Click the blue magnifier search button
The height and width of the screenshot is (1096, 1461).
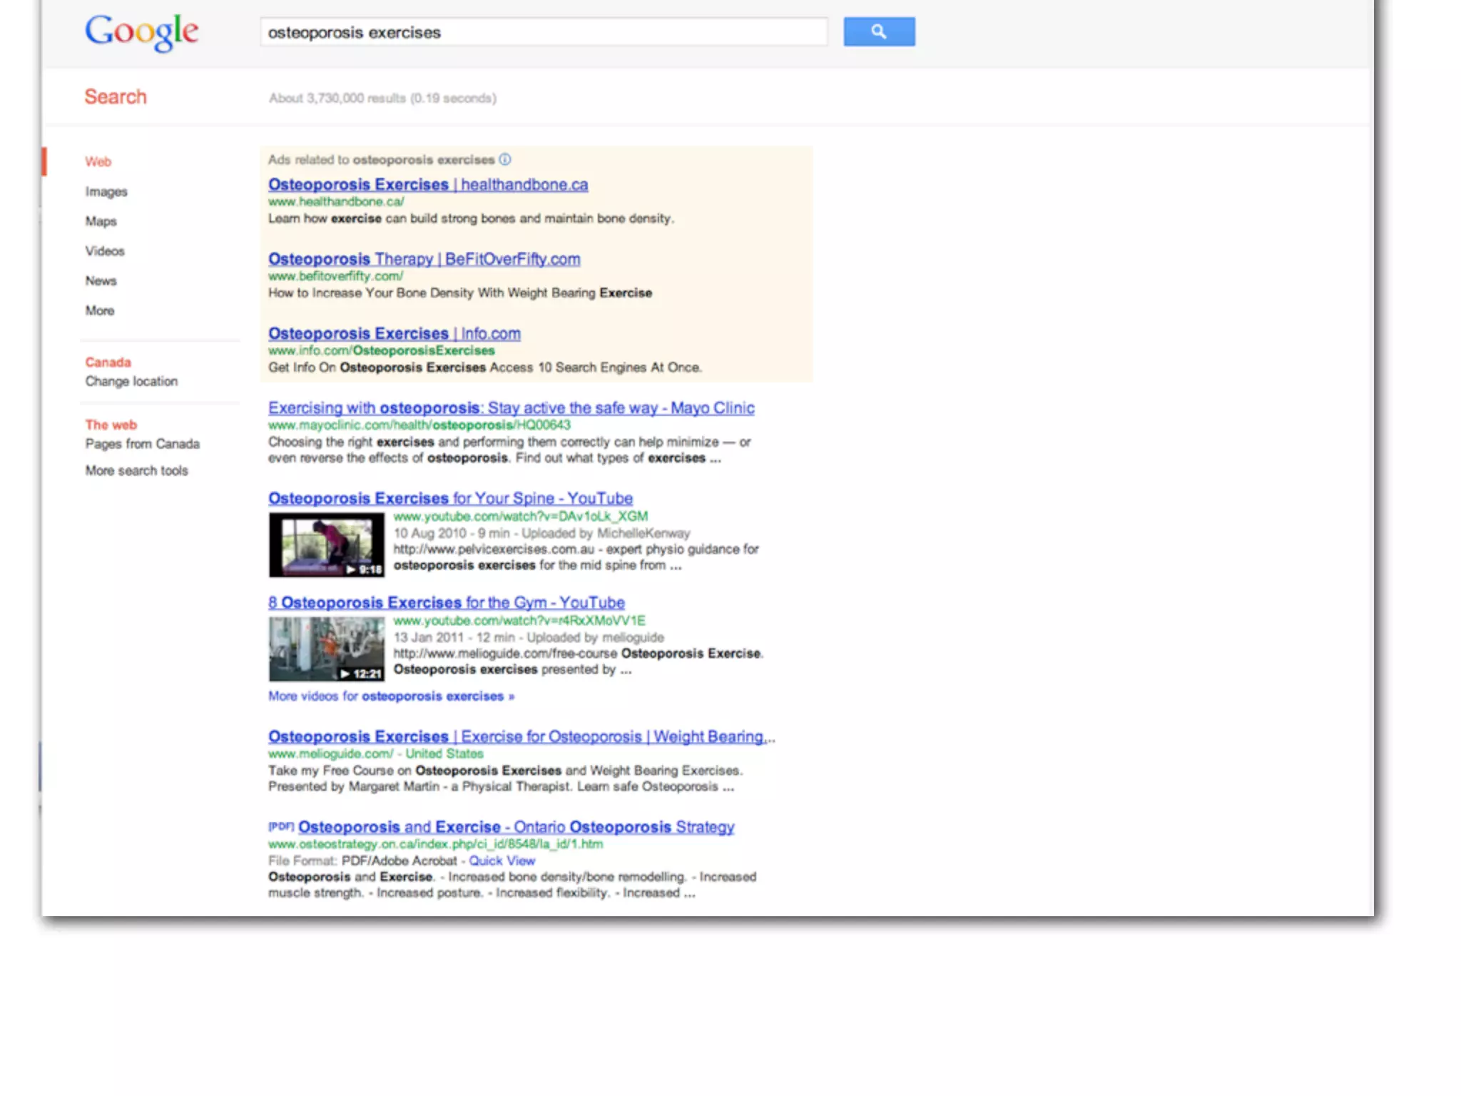point(878,32)
